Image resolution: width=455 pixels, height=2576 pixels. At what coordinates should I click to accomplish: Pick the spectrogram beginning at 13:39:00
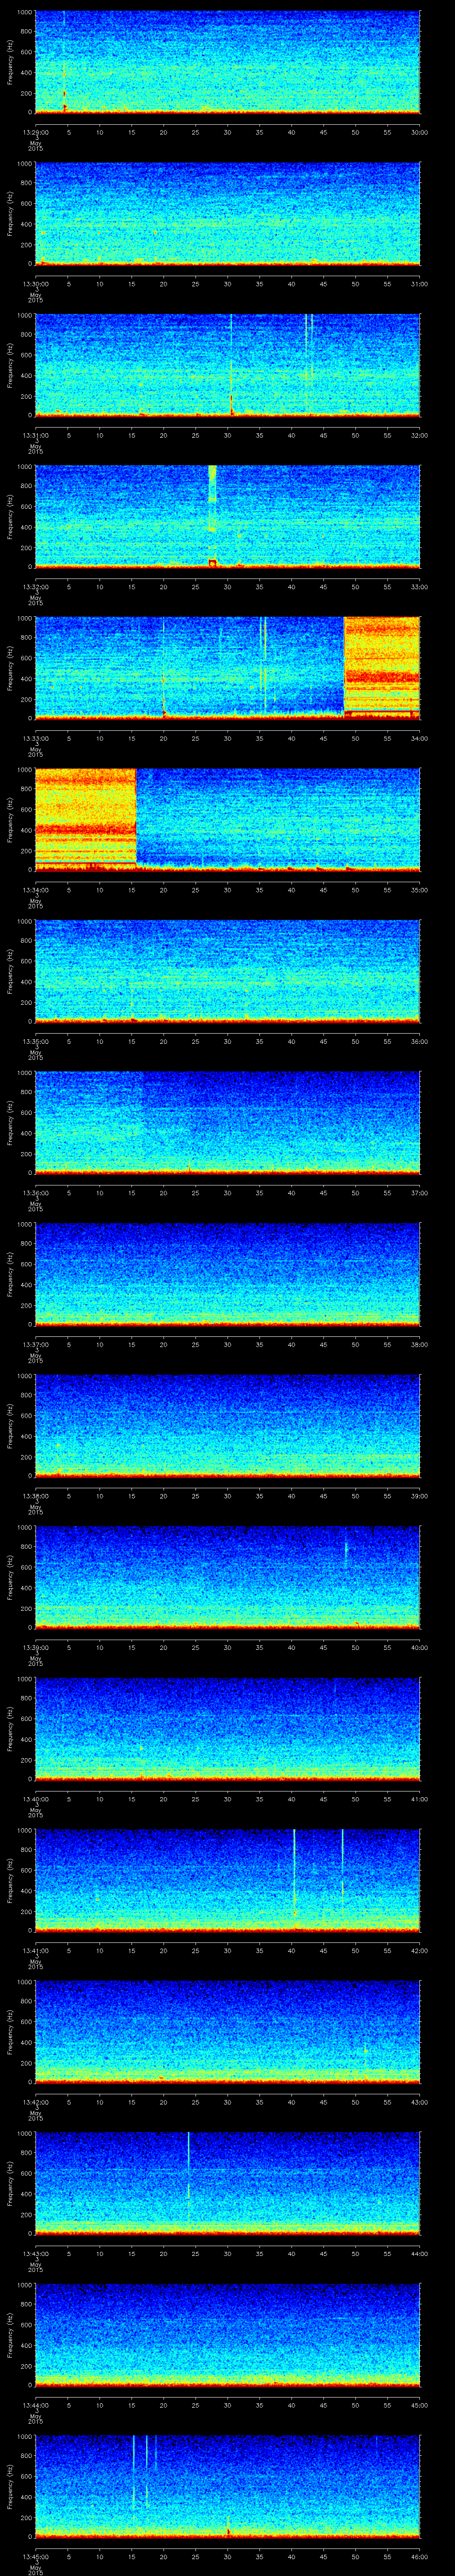tap(227, 1577)
